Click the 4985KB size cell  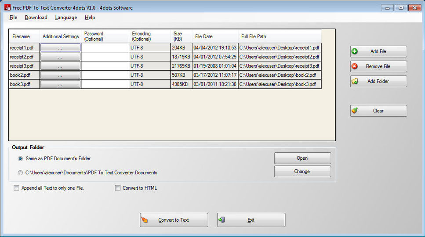pos(182,84)
